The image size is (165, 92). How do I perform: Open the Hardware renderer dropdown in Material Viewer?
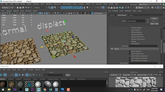click(x=116, y=75)
